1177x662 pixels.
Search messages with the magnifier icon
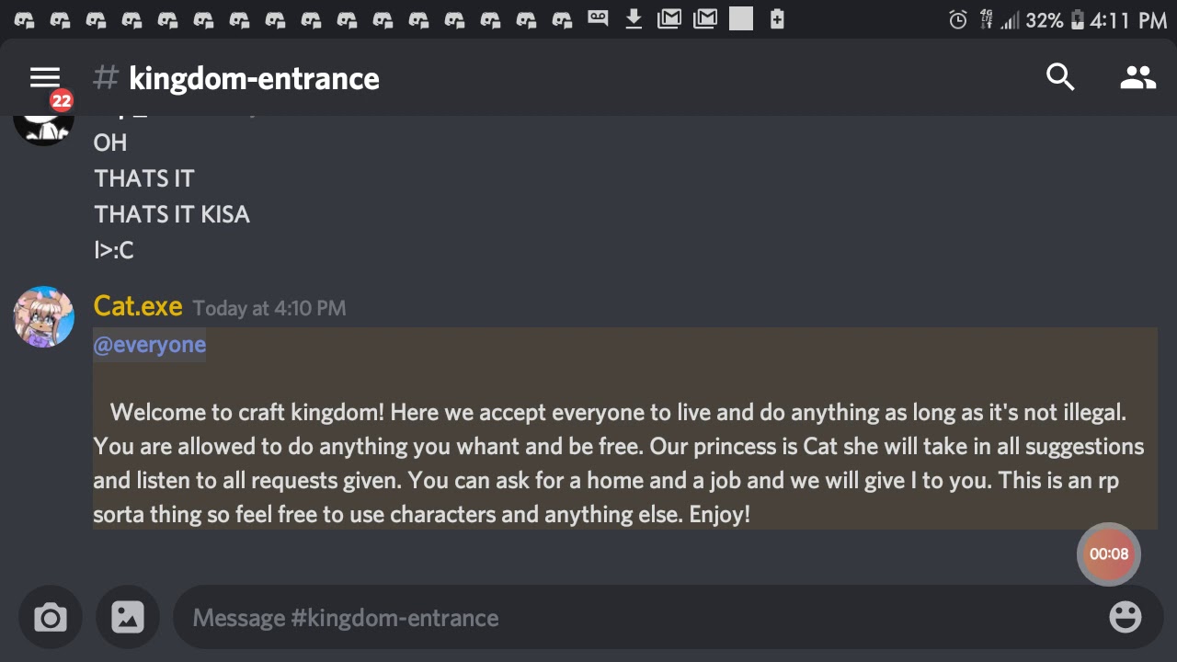click(x=1060, y=78)
